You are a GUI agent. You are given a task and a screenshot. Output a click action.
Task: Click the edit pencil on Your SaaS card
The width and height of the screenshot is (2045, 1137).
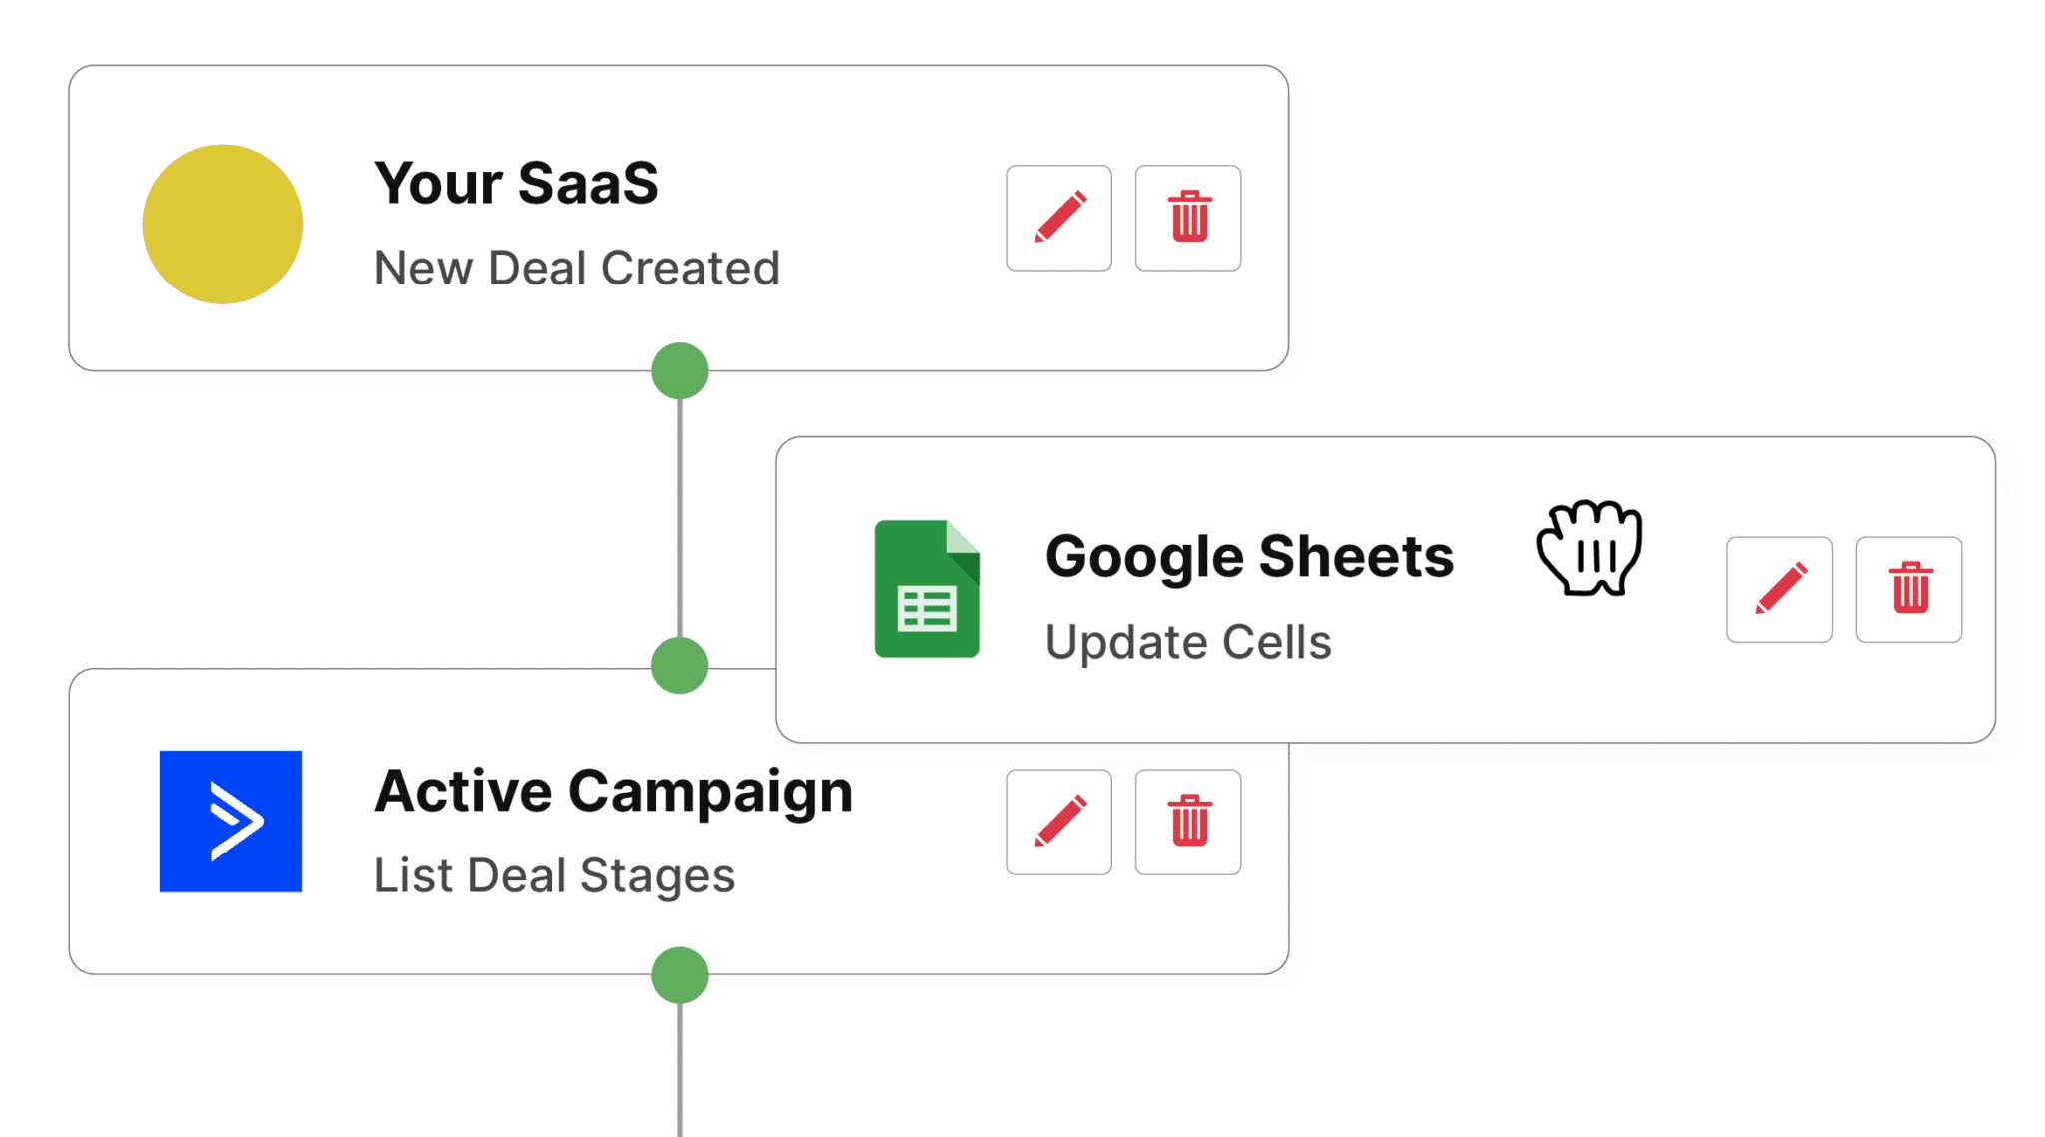point(1058,217)
